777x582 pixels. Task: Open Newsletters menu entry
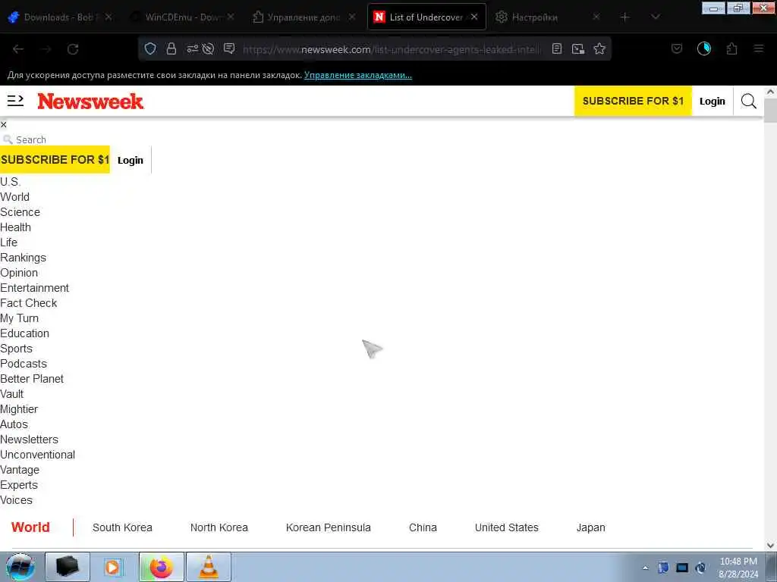tap(29, 440)
